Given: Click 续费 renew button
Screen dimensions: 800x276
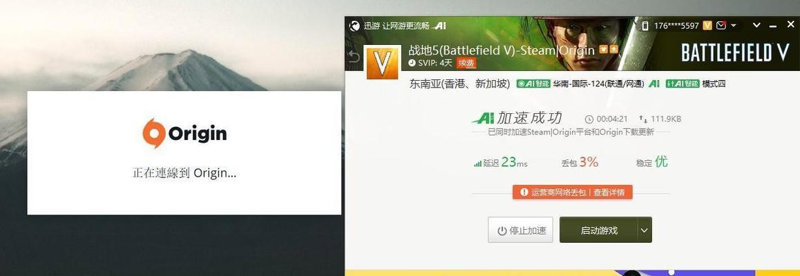Looking at the screenshot, I should [x=466, y=63].
